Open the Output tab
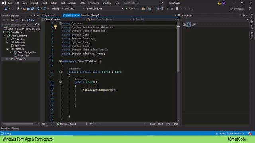This screenshot has height=143, width=255. pos(16,128)
